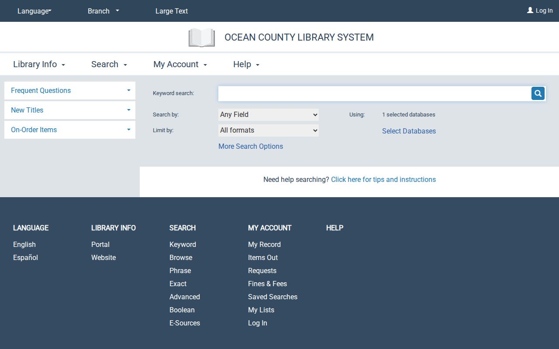Viewport: 559px width, 349px height.
Task: Open Fines & Fees footer link
Action: (x=267, y=284)
